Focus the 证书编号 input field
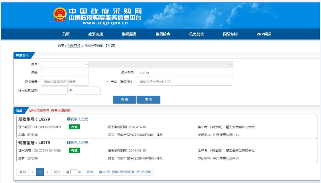 pos(64,82)
